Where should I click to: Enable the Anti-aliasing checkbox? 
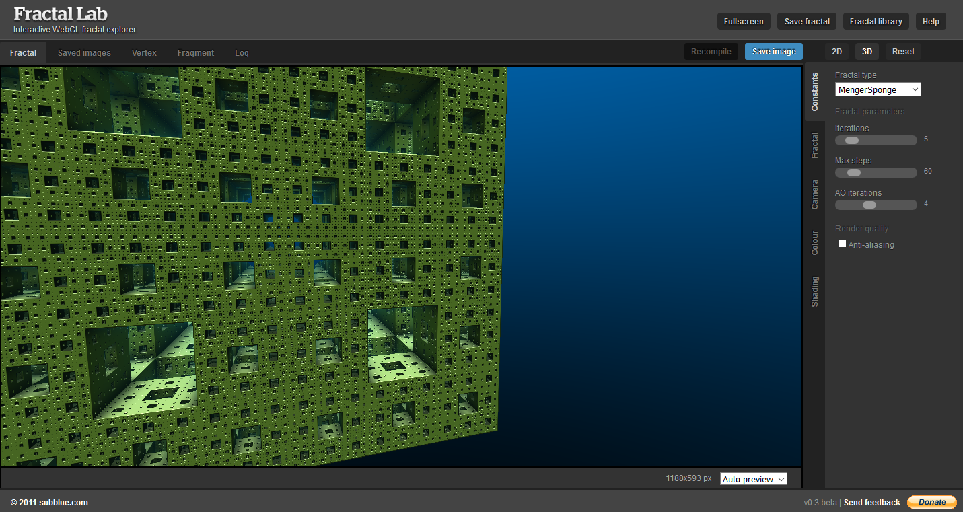842,244
